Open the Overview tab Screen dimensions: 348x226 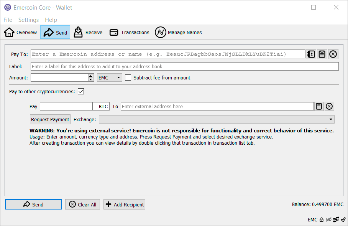coord(20,33)
